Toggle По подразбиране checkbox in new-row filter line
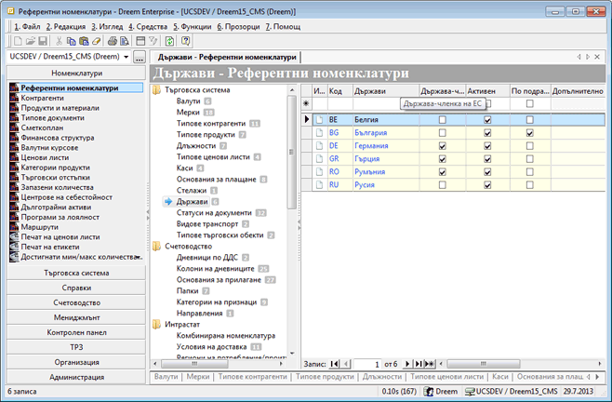The image size is (612, 402). [x=529, y=103]
